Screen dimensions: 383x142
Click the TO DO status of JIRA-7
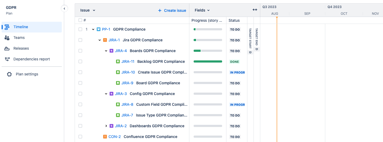(235, 115)
